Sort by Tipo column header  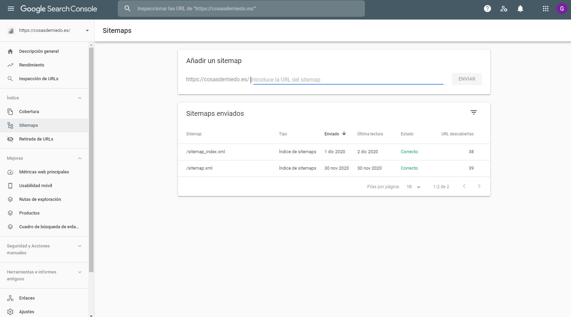283,134
